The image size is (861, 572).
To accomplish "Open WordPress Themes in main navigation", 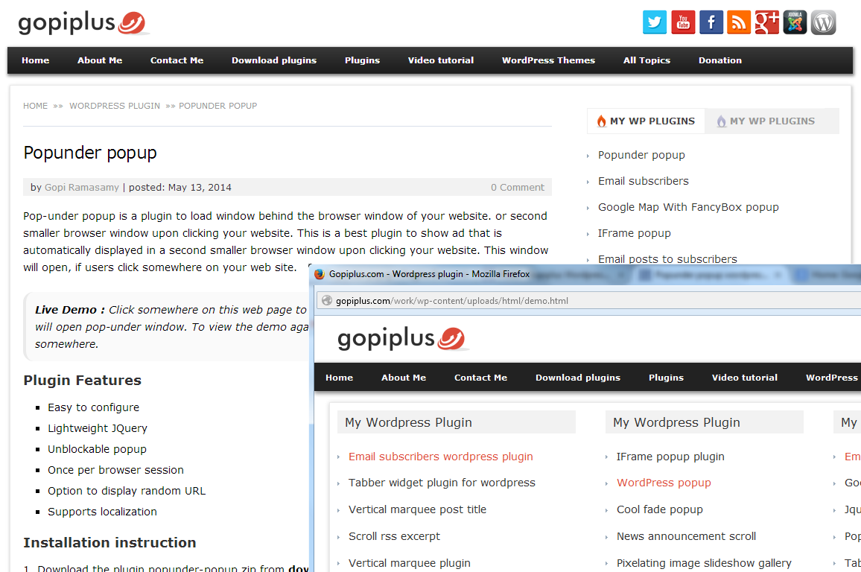I will [549, 60].
